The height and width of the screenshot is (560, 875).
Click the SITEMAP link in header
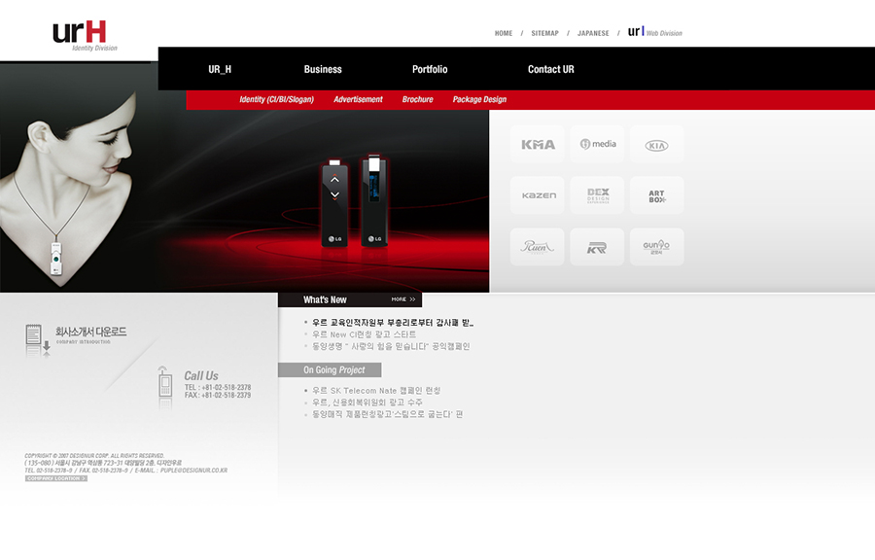click(544, 33)
